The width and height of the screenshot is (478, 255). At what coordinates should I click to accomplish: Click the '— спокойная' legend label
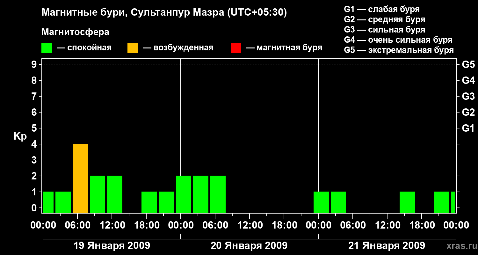point(84,48)
